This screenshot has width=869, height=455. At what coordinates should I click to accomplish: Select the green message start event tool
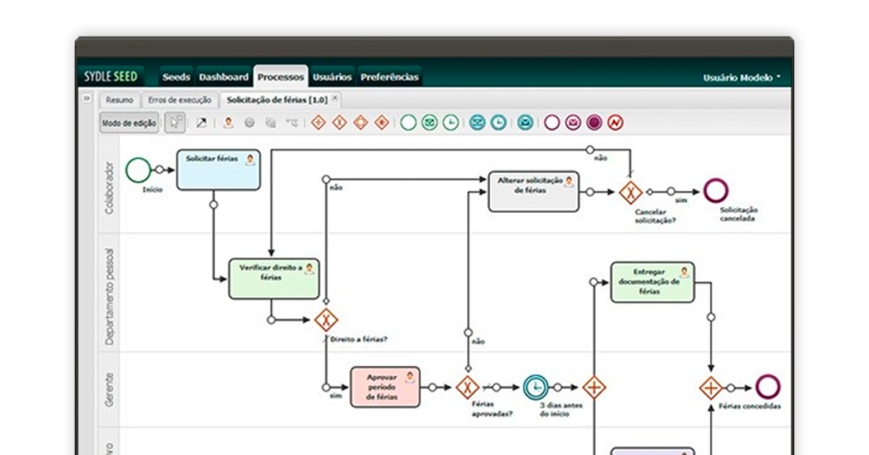coord(429,122)
